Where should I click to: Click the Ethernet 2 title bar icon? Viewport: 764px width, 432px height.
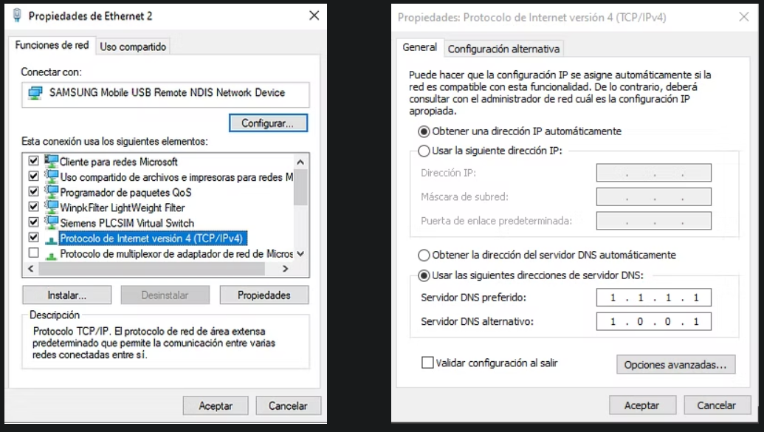coord(16,16)
